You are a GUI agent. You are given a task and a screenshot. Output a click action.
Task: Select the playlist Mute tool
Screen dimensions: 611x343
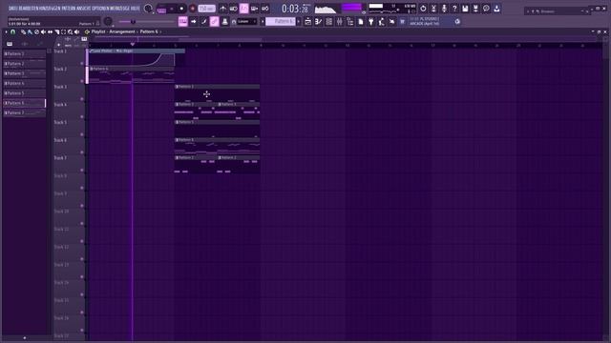click(43, 31)
